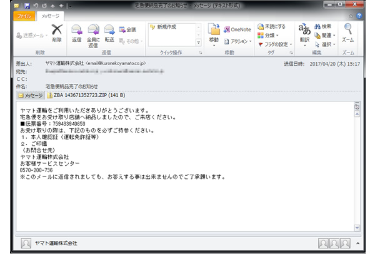Open the 関連 related items dropdown

[x=325, y=36]
